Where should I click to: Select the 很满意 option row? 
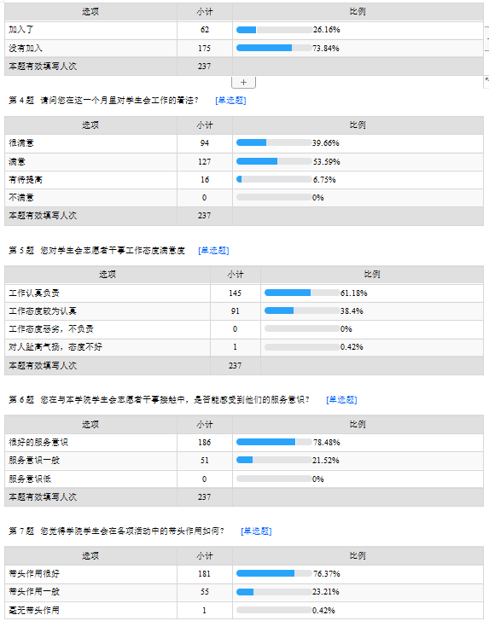coord(244,143)
